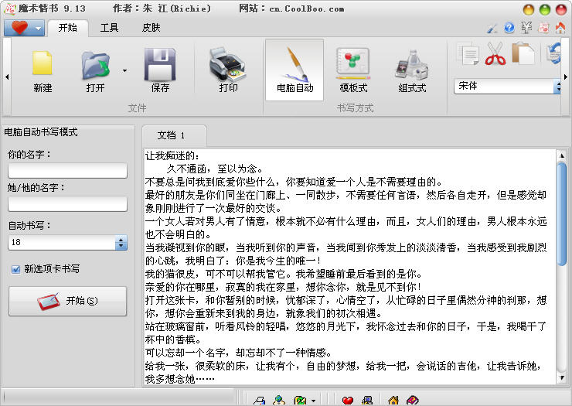572x406 pixels.
Task: Switch to the 皮肤 ribbon tab
Action: [x=152, y=28]
